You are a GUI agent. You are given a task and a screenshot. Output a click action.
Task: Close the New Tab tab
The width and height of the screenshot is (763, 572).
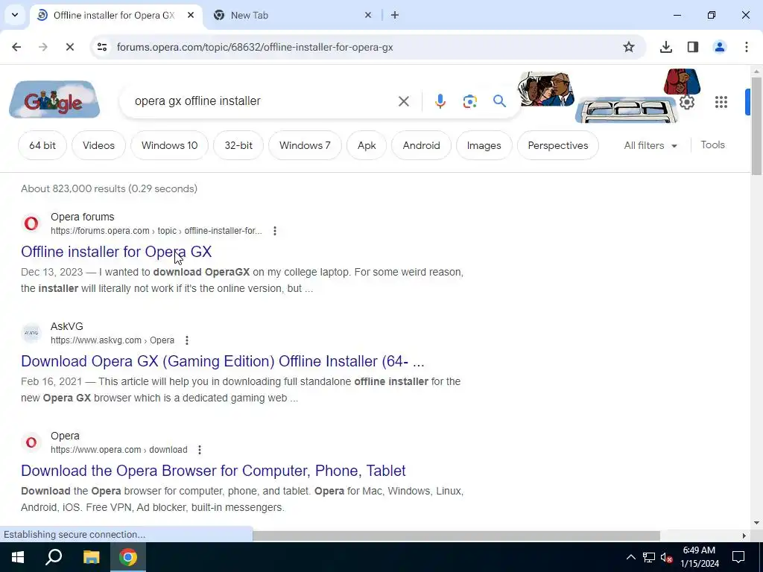[x=368, y=15]
